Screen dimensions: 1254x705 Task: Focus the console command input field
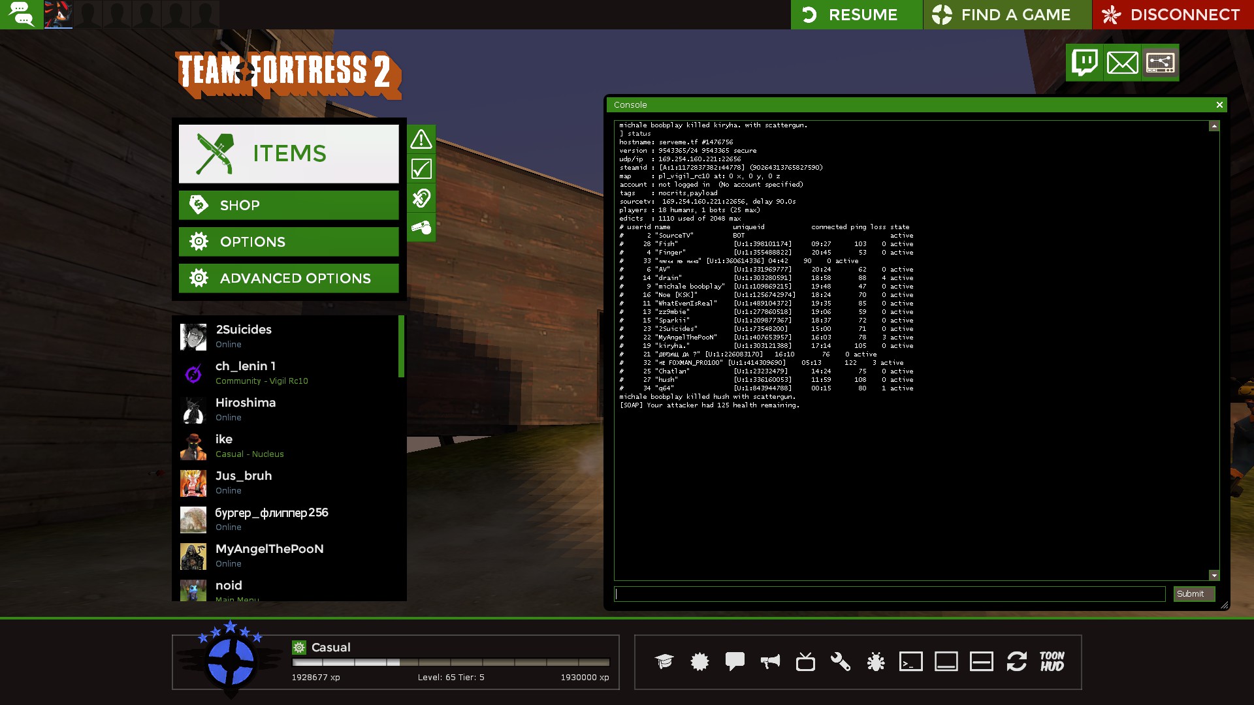[890, 593]
